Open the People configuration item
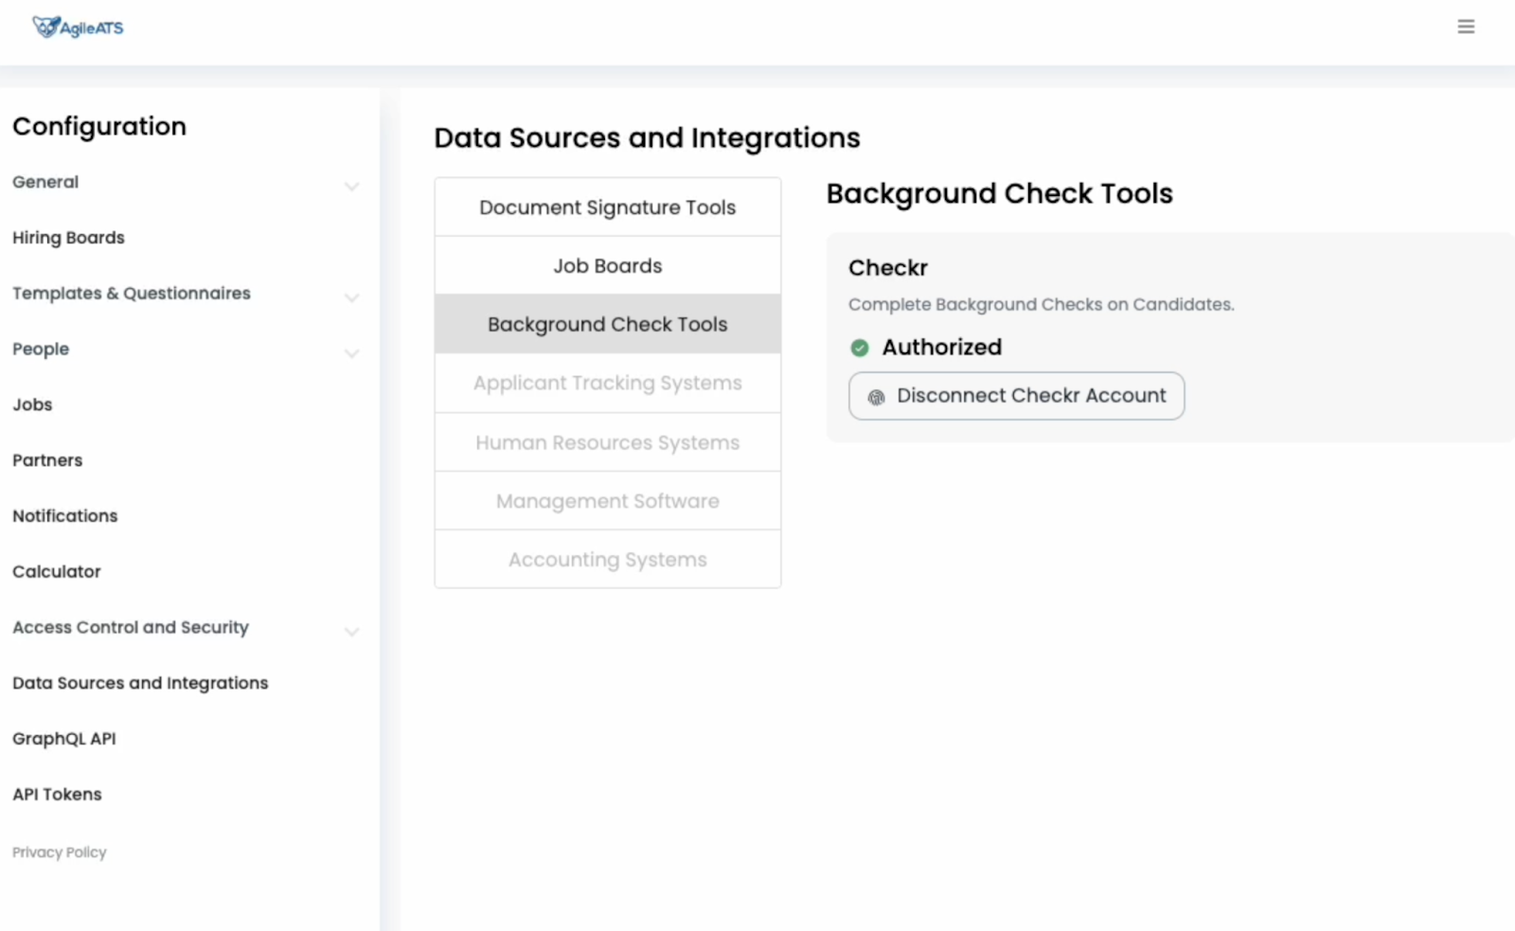Viewport: 1515px width, 931px height. (x=41, y=349)
